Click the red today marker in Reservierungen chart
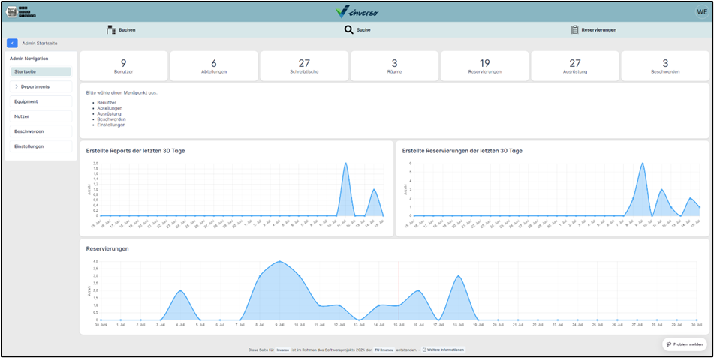 click(x=399, y=290)
